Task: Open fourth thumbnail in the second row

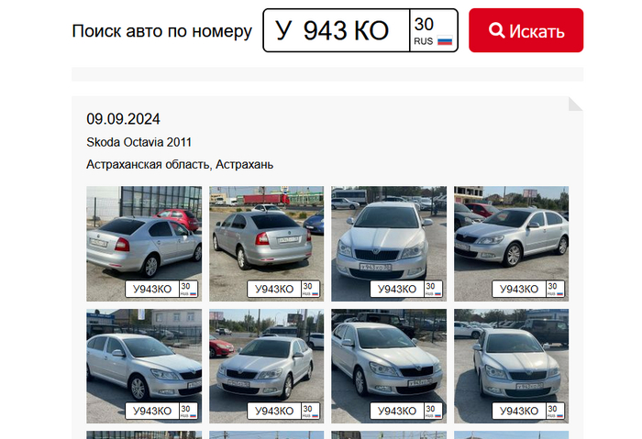Action: click(511, 366)
